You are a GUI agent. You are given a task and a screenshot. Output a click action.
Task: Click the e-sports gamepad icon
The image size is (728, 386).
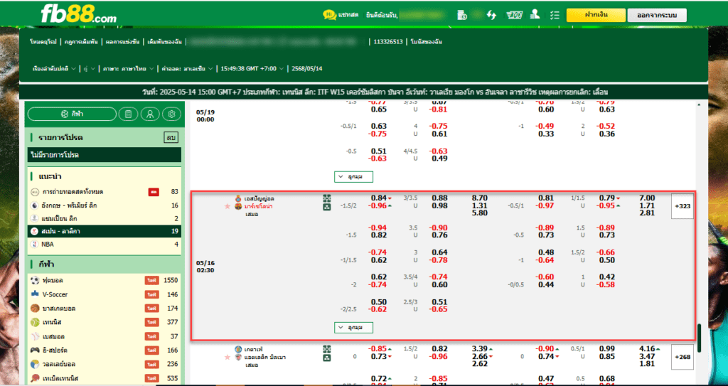click(35, 350)
